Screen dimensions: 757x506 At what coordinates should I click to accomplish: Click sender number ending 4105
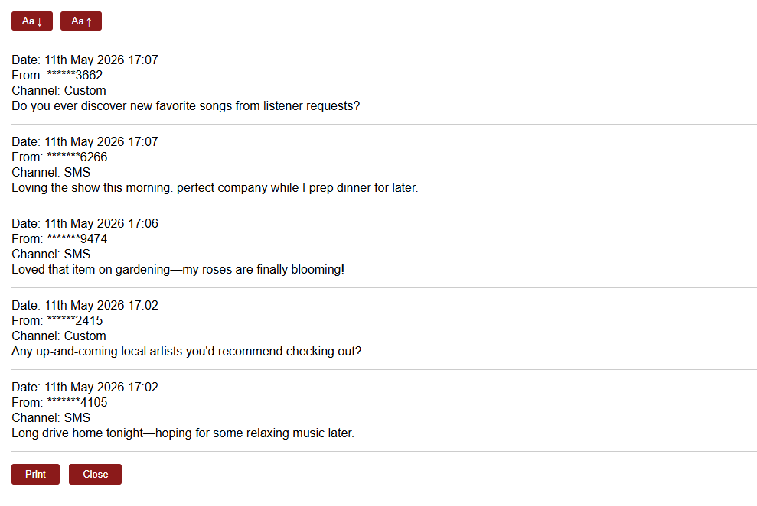pos(77,402)
